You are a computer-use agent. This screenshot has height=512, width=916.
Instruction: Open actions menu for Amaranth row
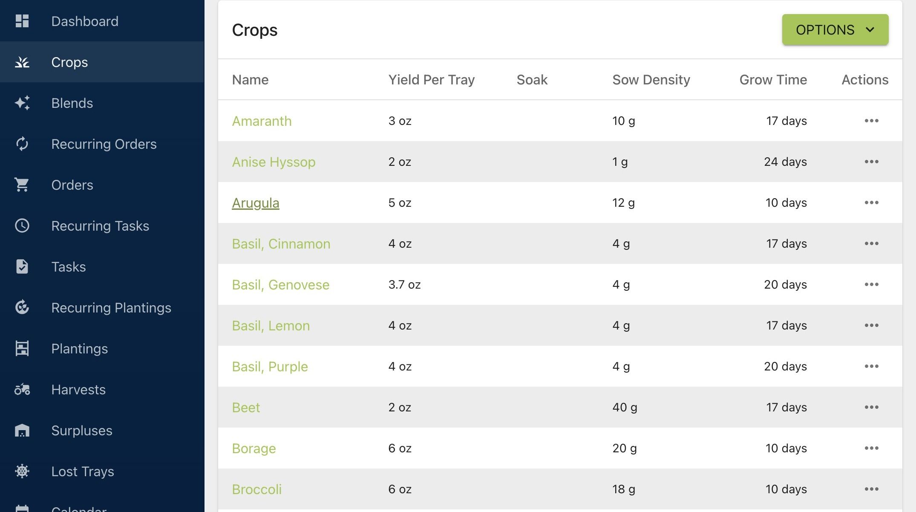(x=871, y=121)
